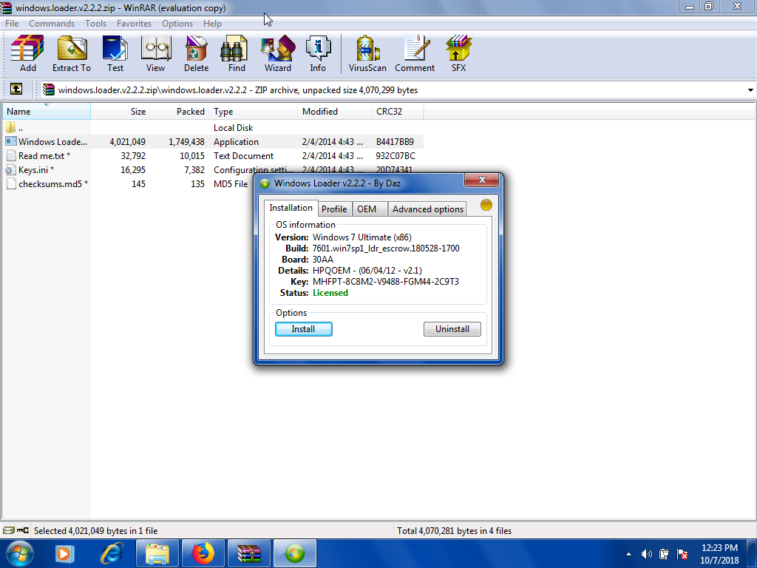The width and height of the screenshot is (757, 568).
Task: Click the Install button
Action: click(x=303, y=329)
